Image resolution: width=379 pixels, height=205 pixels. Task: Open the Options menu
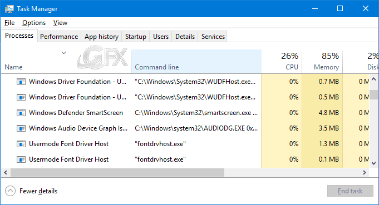pos(34,23)
